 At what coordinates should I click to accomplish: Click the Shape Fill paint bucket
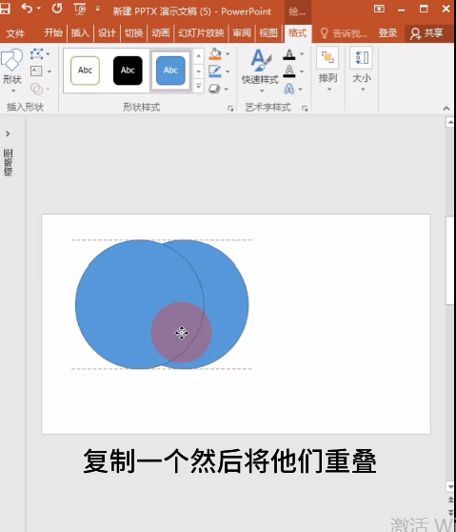pyautogui.click(x=215, y=54)
